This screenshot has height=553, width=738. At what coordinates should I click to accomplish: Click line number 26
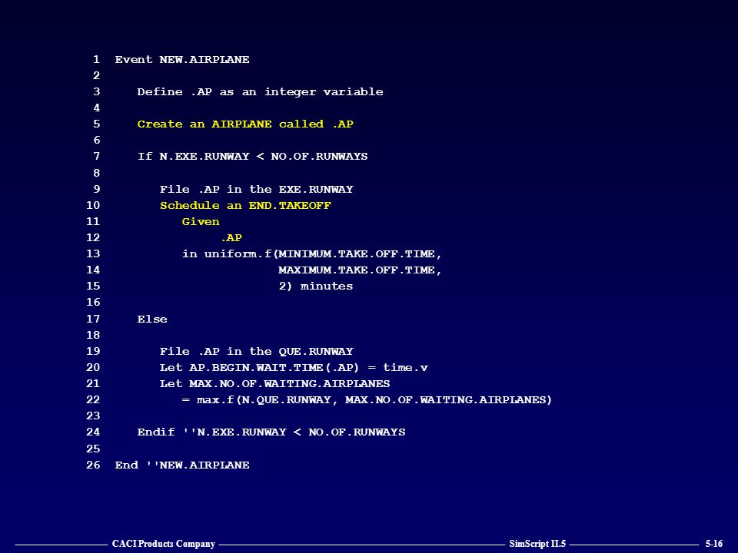pos(93,465)
